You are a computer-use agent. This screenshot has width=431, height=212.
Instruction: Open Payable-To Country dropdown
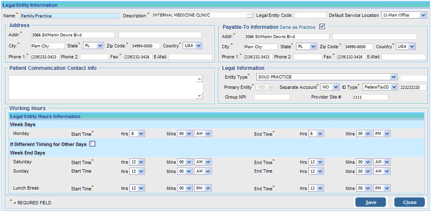point(405,46)
